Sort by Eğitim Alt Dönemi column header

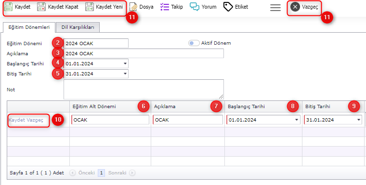(110, 107)
